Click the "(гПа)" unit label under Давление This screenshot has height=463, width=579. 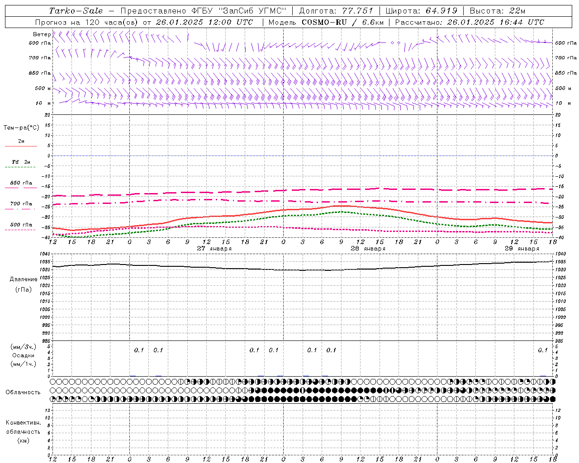[x=24, y=289]
